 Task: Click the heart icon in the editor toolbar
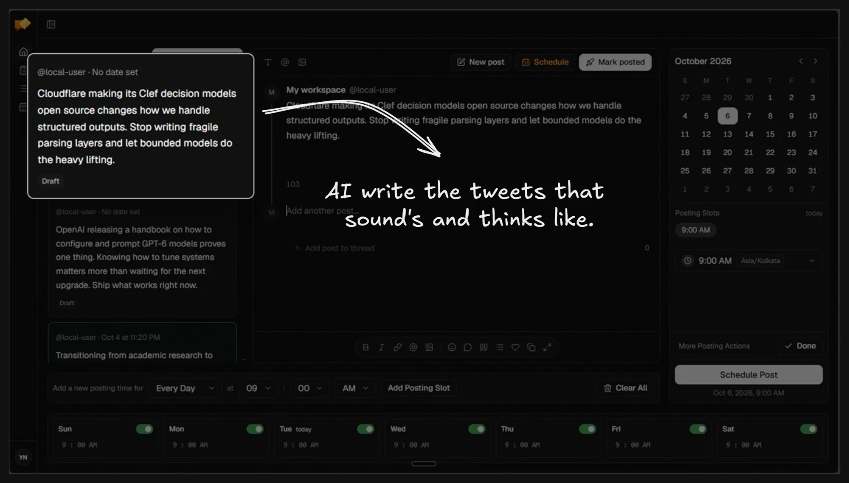pyautogui.click(x=515, y=347)
